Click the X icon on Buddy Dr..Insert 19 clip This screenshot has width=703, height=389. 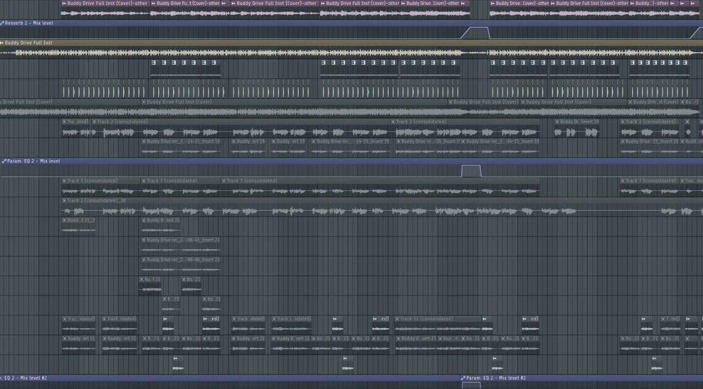(556, 122)
